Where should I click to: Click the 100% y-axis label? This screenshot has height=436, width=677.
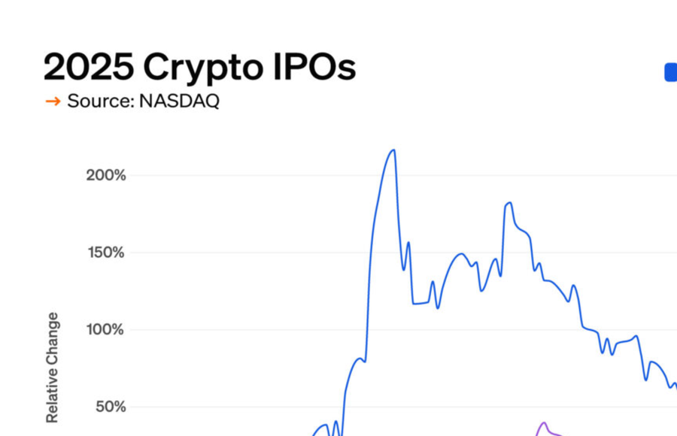point(106,329)
